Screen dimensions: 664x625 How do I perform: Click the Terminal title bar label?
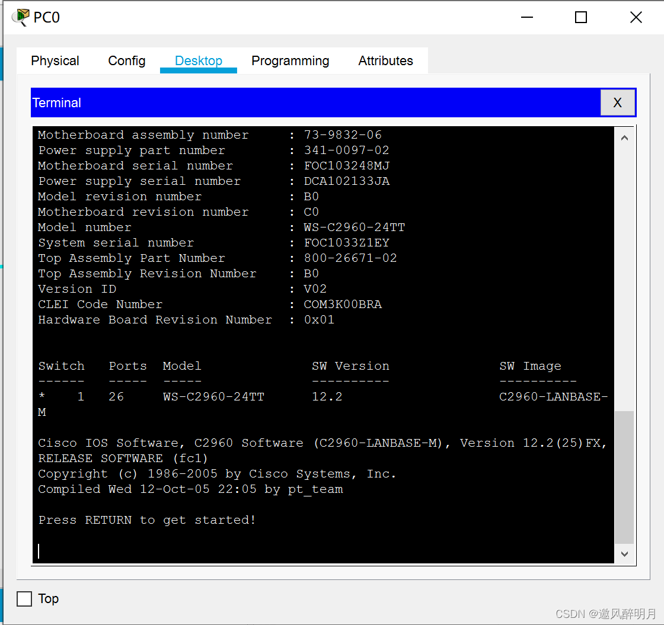57,103
